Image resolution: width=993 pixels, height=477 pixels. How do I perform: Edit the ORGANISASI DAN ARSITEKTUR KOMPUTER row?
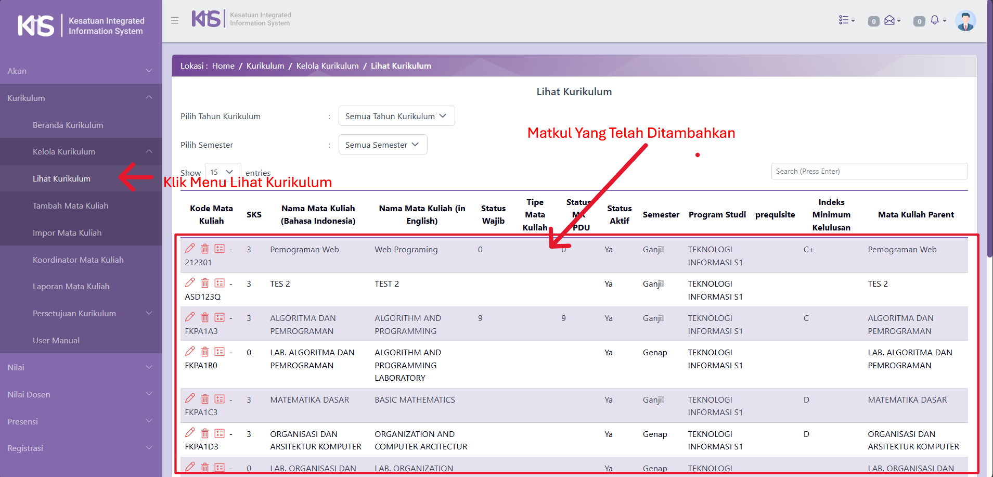[x=190, y=433]
